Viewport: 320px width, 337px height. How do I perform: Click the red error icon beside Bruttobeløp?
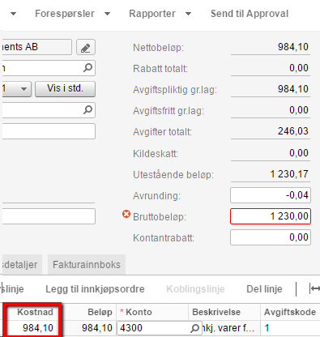pos(126,214)
